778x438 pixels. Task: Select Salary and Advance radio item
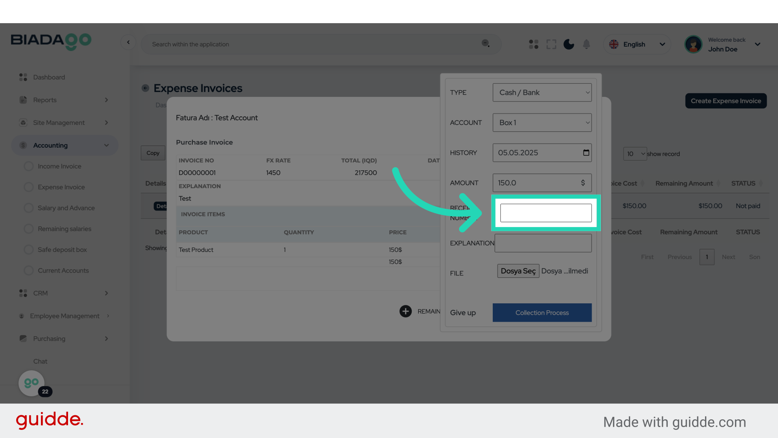click(29, 208)
